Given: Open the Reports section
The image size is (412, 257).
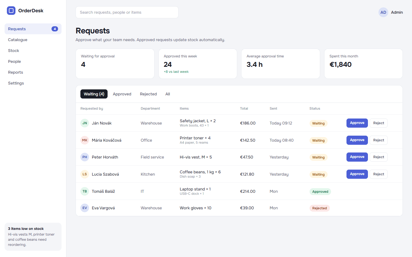Looking at the screenshot, I should 33,72.
